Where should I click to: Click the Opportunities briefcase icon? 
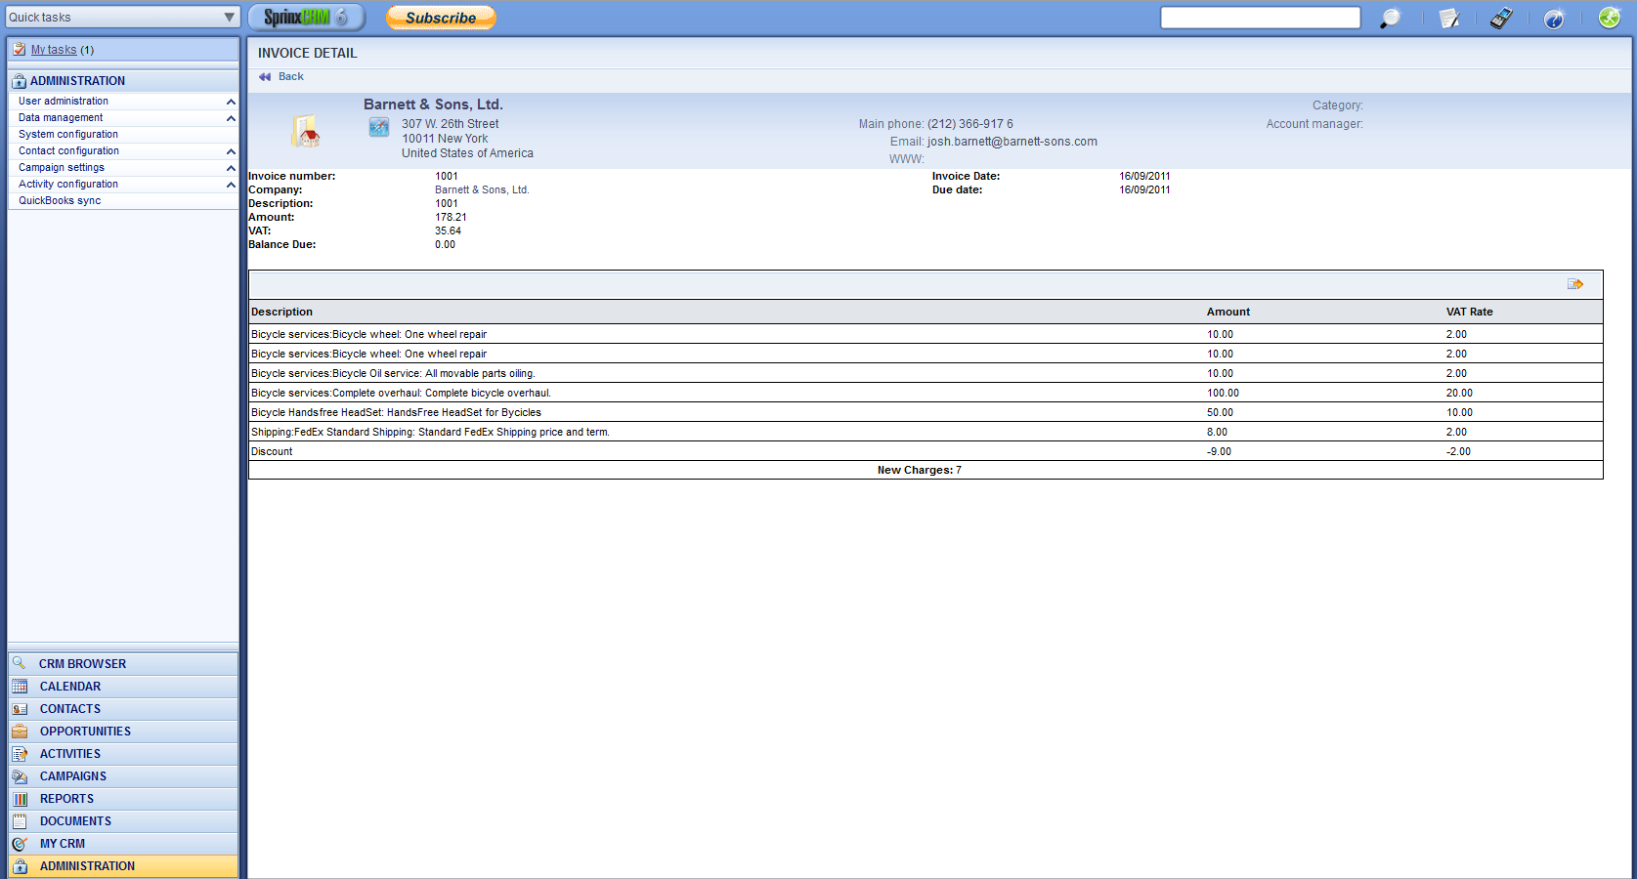[20, 732]
